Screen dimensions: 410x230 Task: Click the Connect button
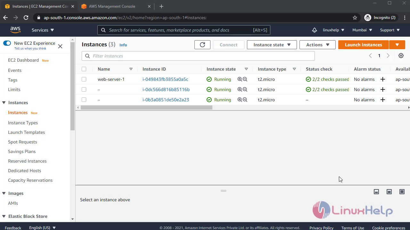pos(228,45)
